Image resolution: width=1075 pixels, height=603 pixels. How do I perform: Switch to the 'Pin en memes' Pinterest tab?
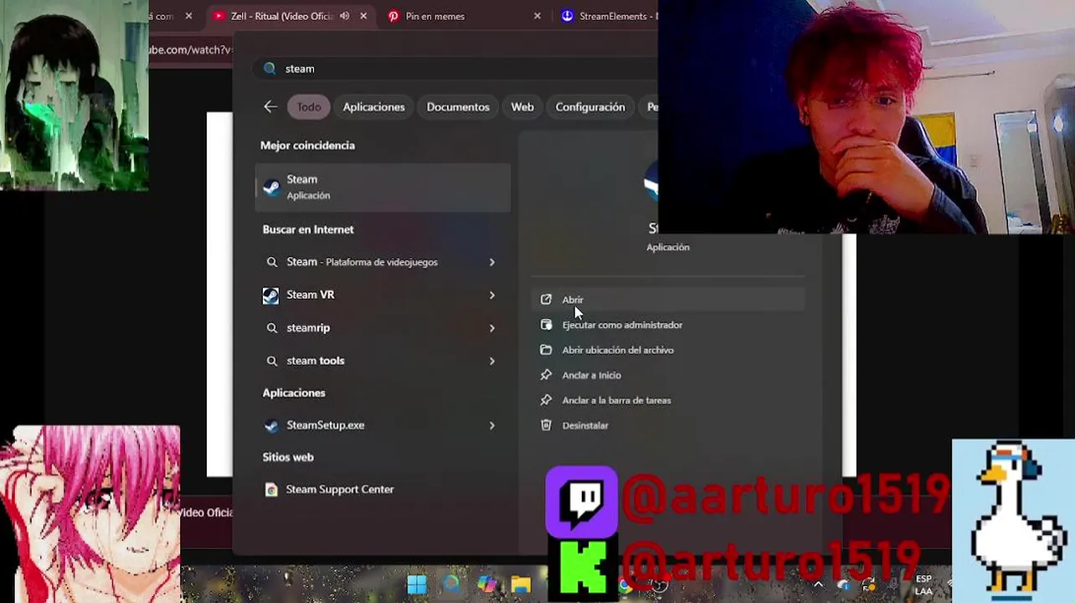pyautogui.click(x=435, y=16)
